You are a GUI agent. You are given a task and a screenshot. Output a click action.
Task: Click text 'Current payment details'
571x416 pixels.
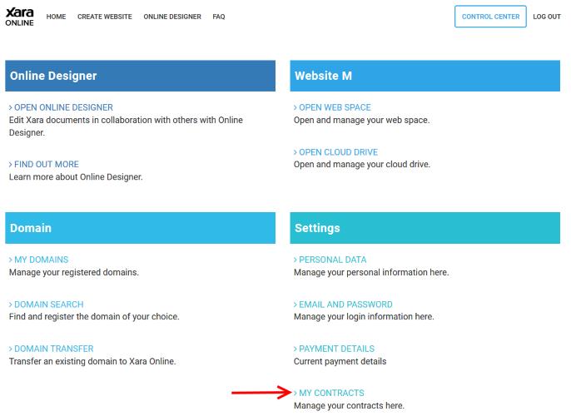340,361
